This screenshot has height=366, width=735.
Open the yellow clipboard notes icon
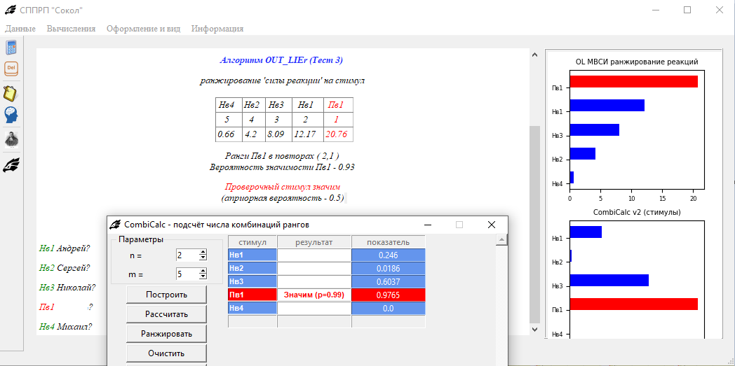click(11, 93)
